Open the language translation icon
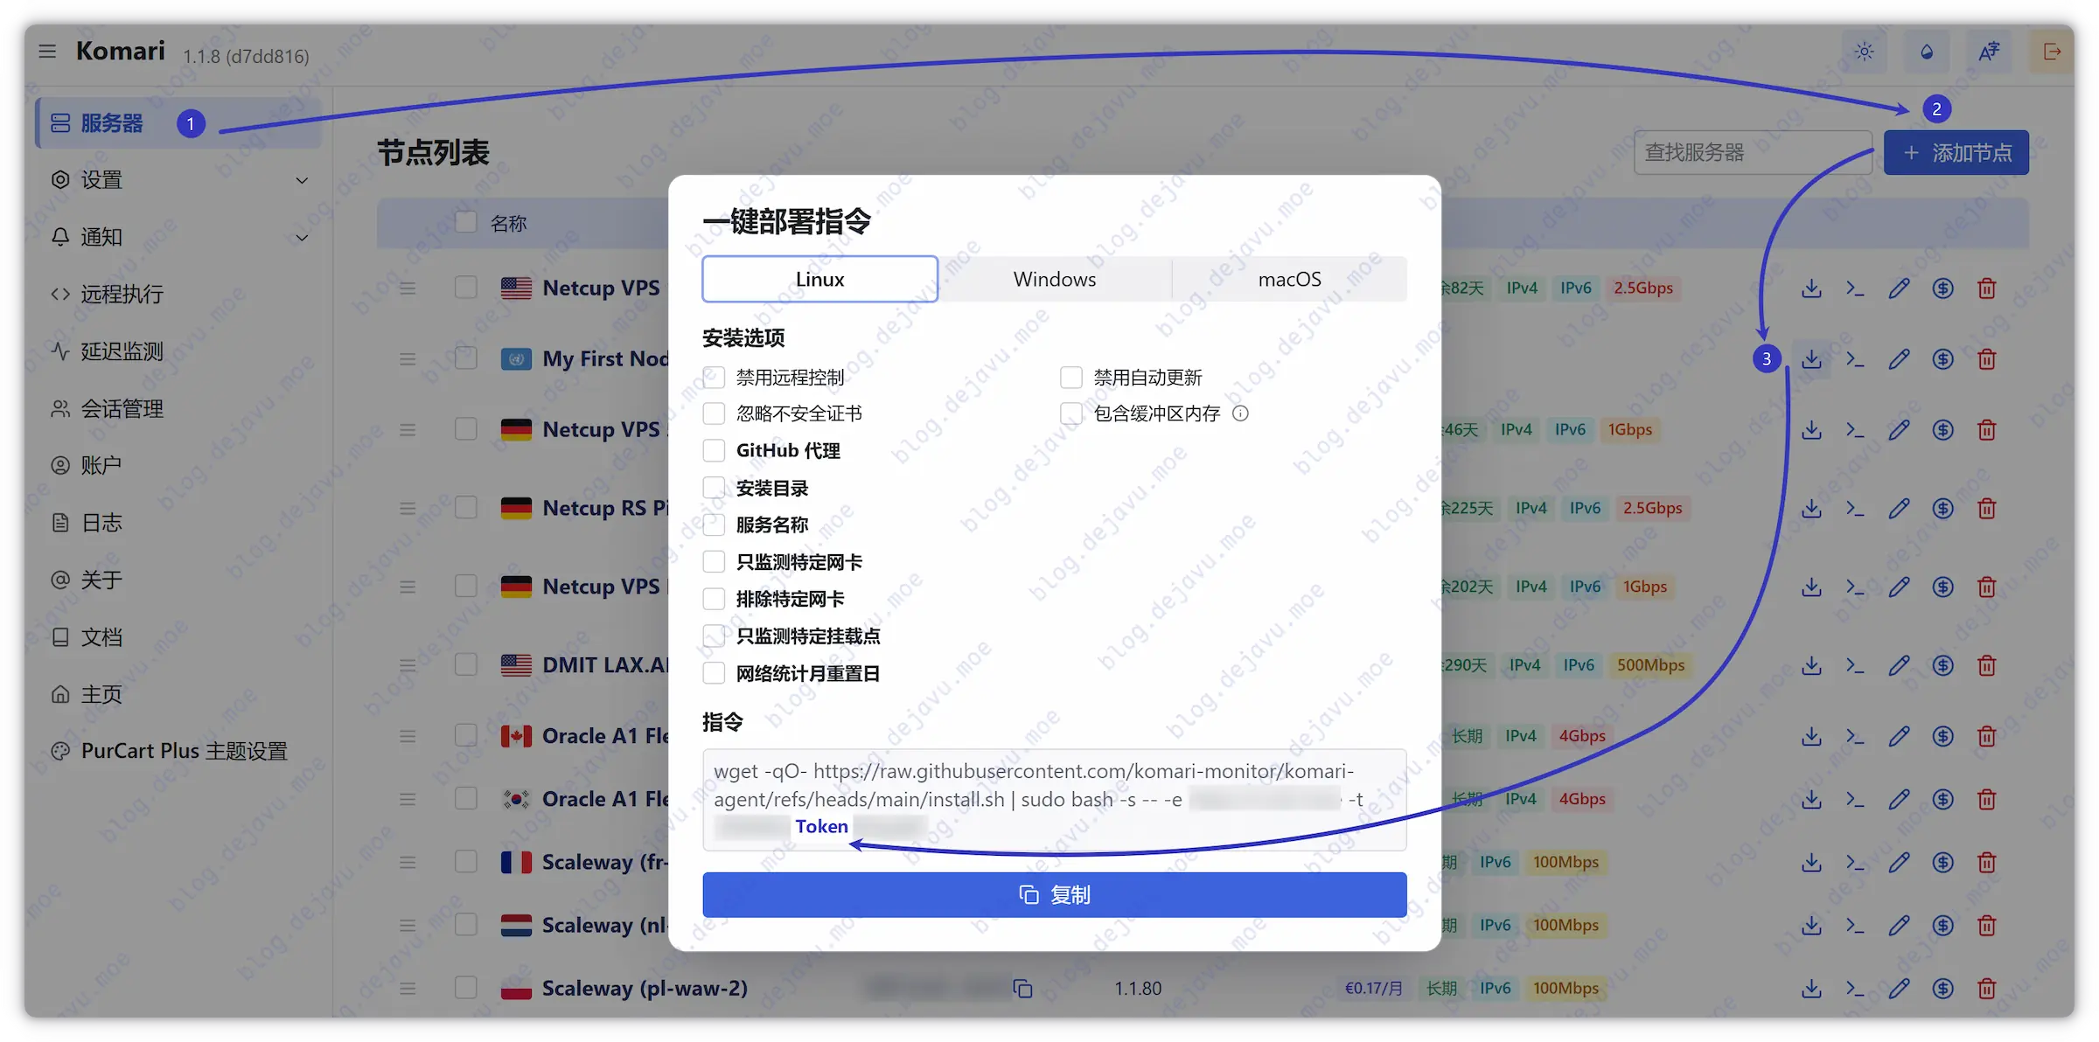 (x=1989, y=52)
